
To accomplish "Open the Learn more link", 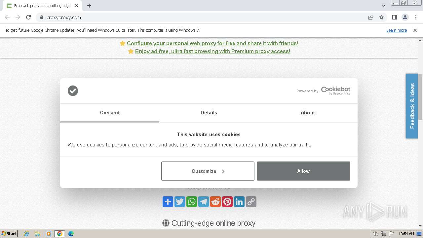I will click(397, 30).
